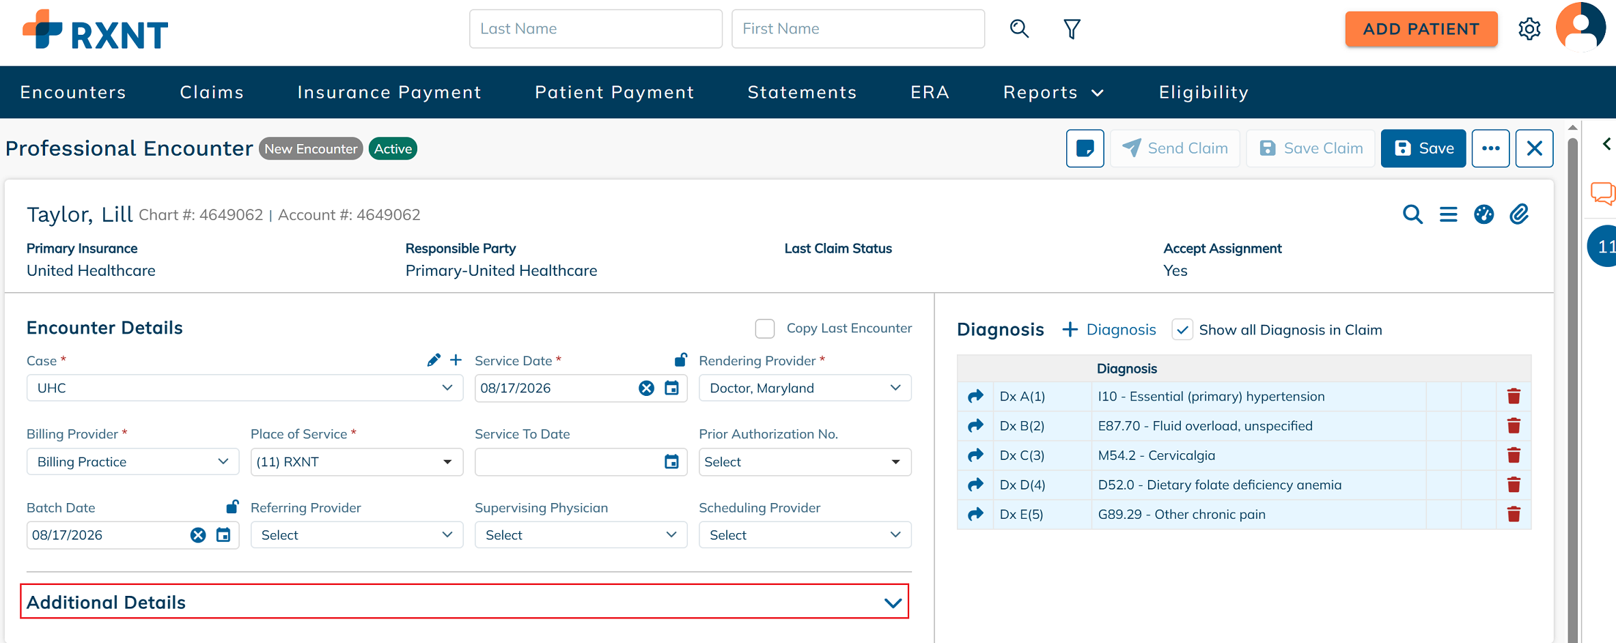Open the Prior Authorization No. dropdown
The width and height of the screenshot is (1616, 643).
pyautogui.click(x=805, y=461)
